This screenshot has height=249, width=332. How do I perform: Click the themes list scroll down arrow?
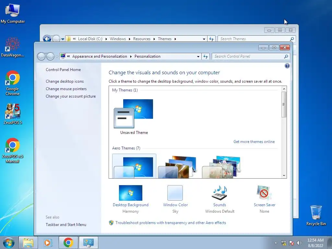(x=284, y=176)
